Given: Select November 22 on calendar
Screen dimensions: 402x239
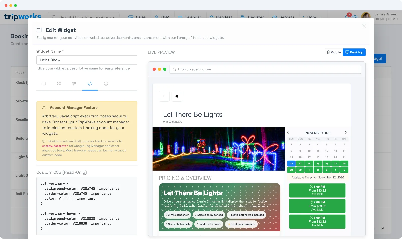Looking at the screenshot, I should [x=291, y=164].
